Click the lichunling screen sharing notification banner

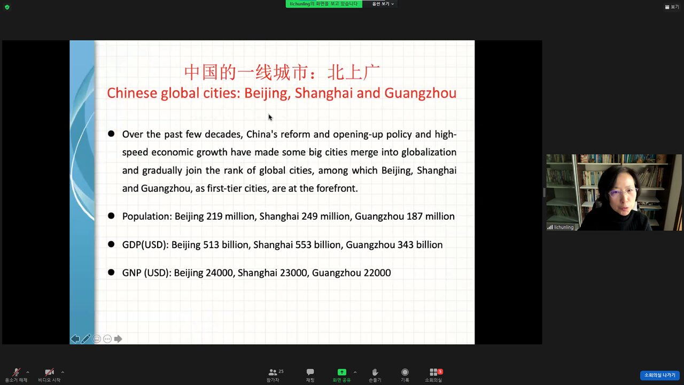[x=323, y=4]
